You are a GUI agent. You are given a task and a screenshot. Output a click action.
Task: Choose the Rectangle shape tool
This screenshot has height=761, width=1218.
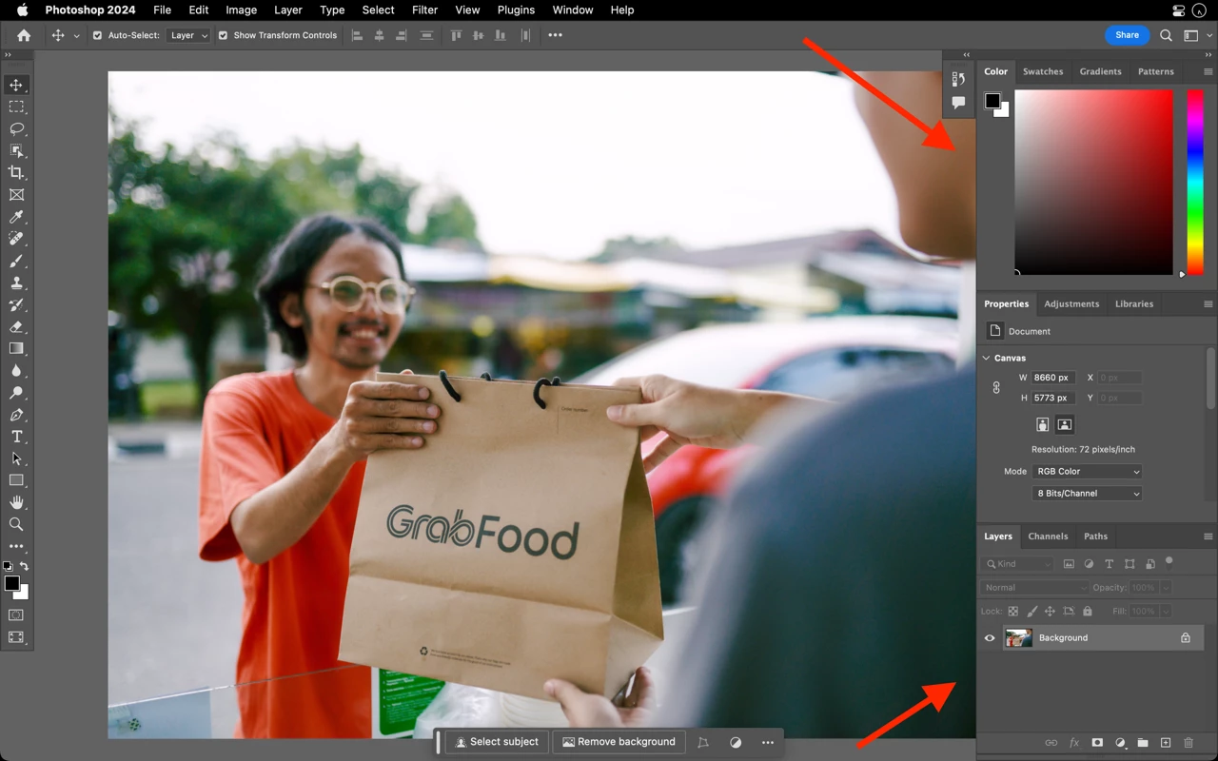16,480
